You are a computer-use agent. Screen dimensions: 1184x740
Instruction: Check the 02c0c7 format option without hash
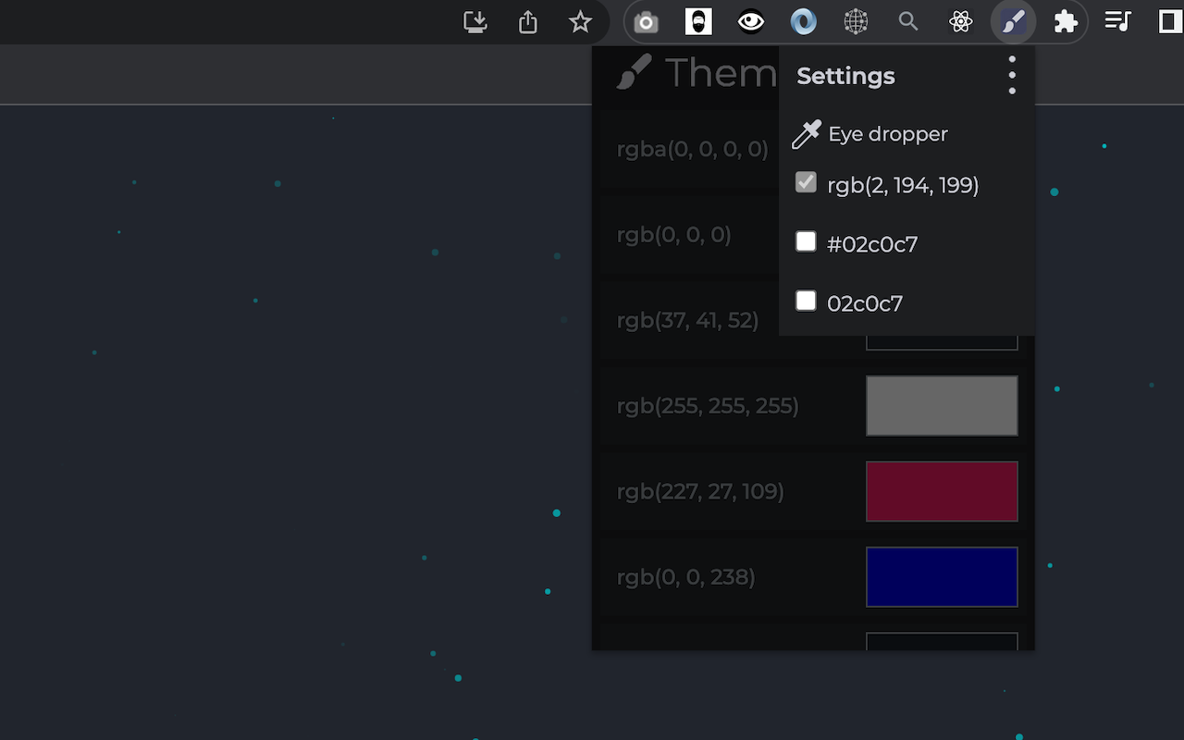806,302
